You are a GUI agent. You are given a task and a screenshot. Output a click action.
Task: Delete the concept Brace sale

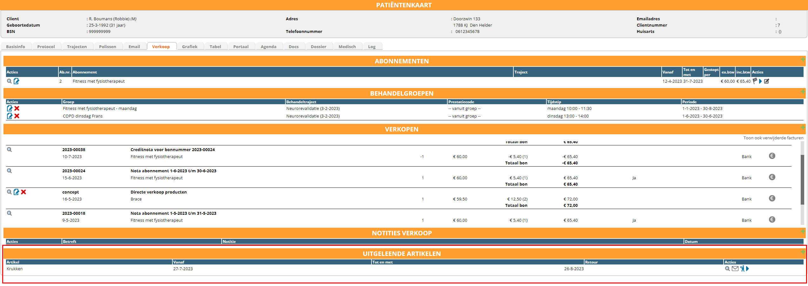[23, 192]
